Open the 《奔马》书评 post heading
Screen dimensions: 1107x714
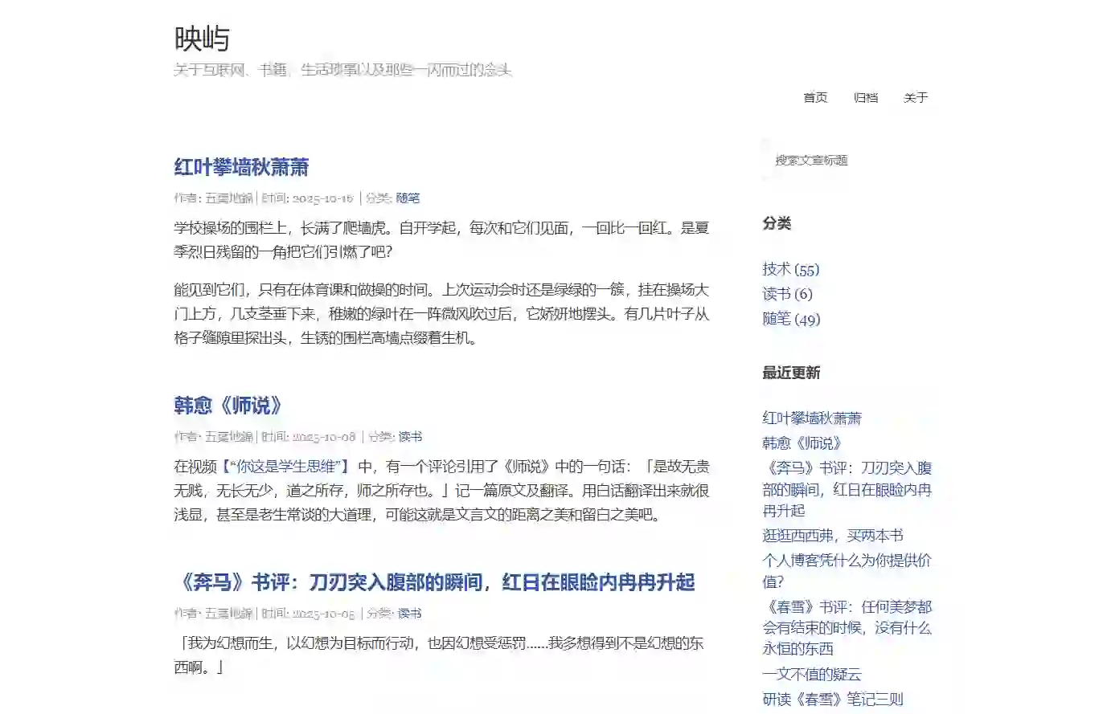pos(434,582)
